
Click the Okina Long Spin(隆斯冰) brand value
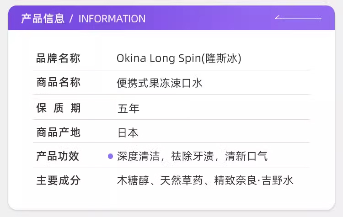[179, 58]
